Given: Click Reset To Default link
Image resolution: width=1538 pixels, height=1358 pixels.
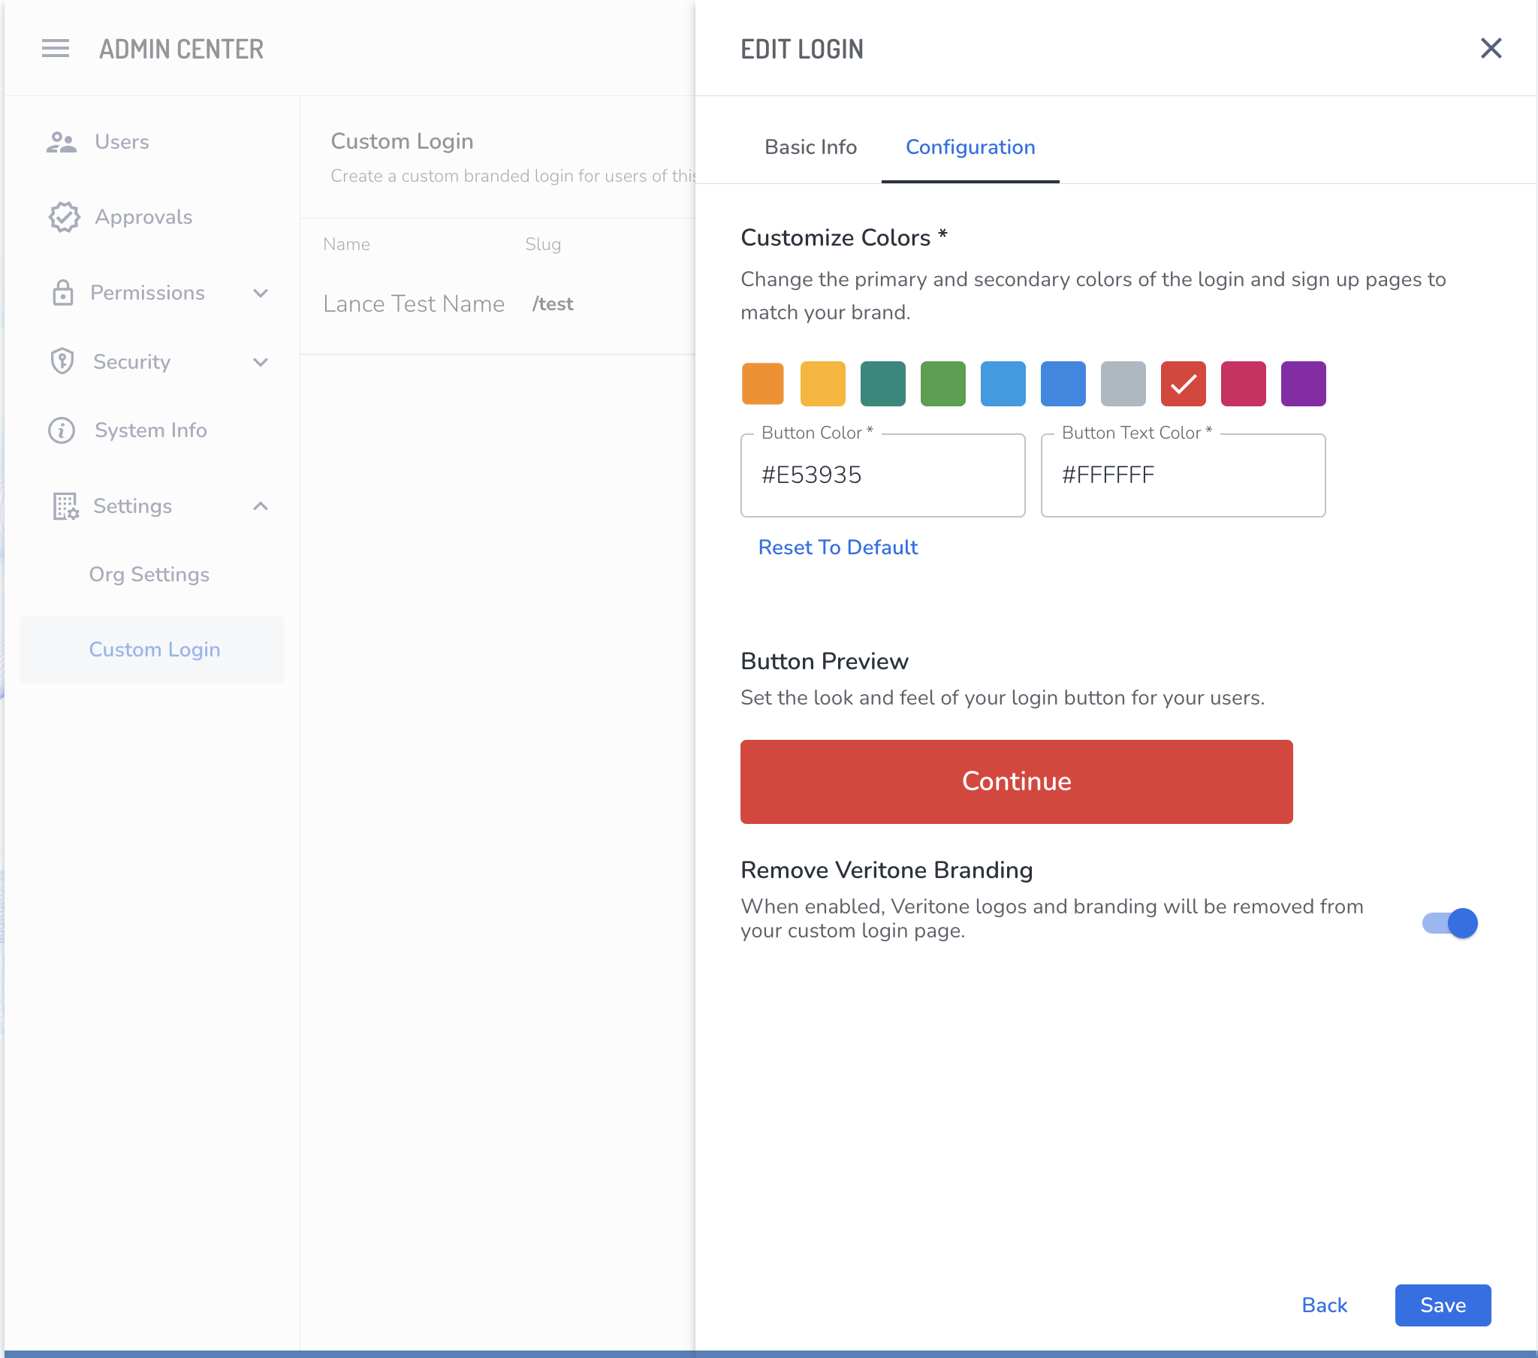Looking at the screenshot, I should (x=837, y=548).
